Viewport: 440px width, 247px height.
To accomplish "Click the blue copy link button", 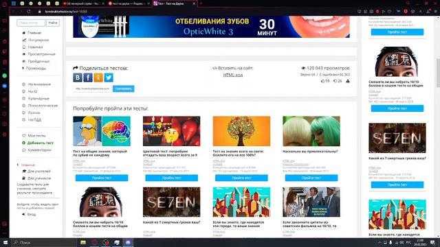I will pos(124,89).
